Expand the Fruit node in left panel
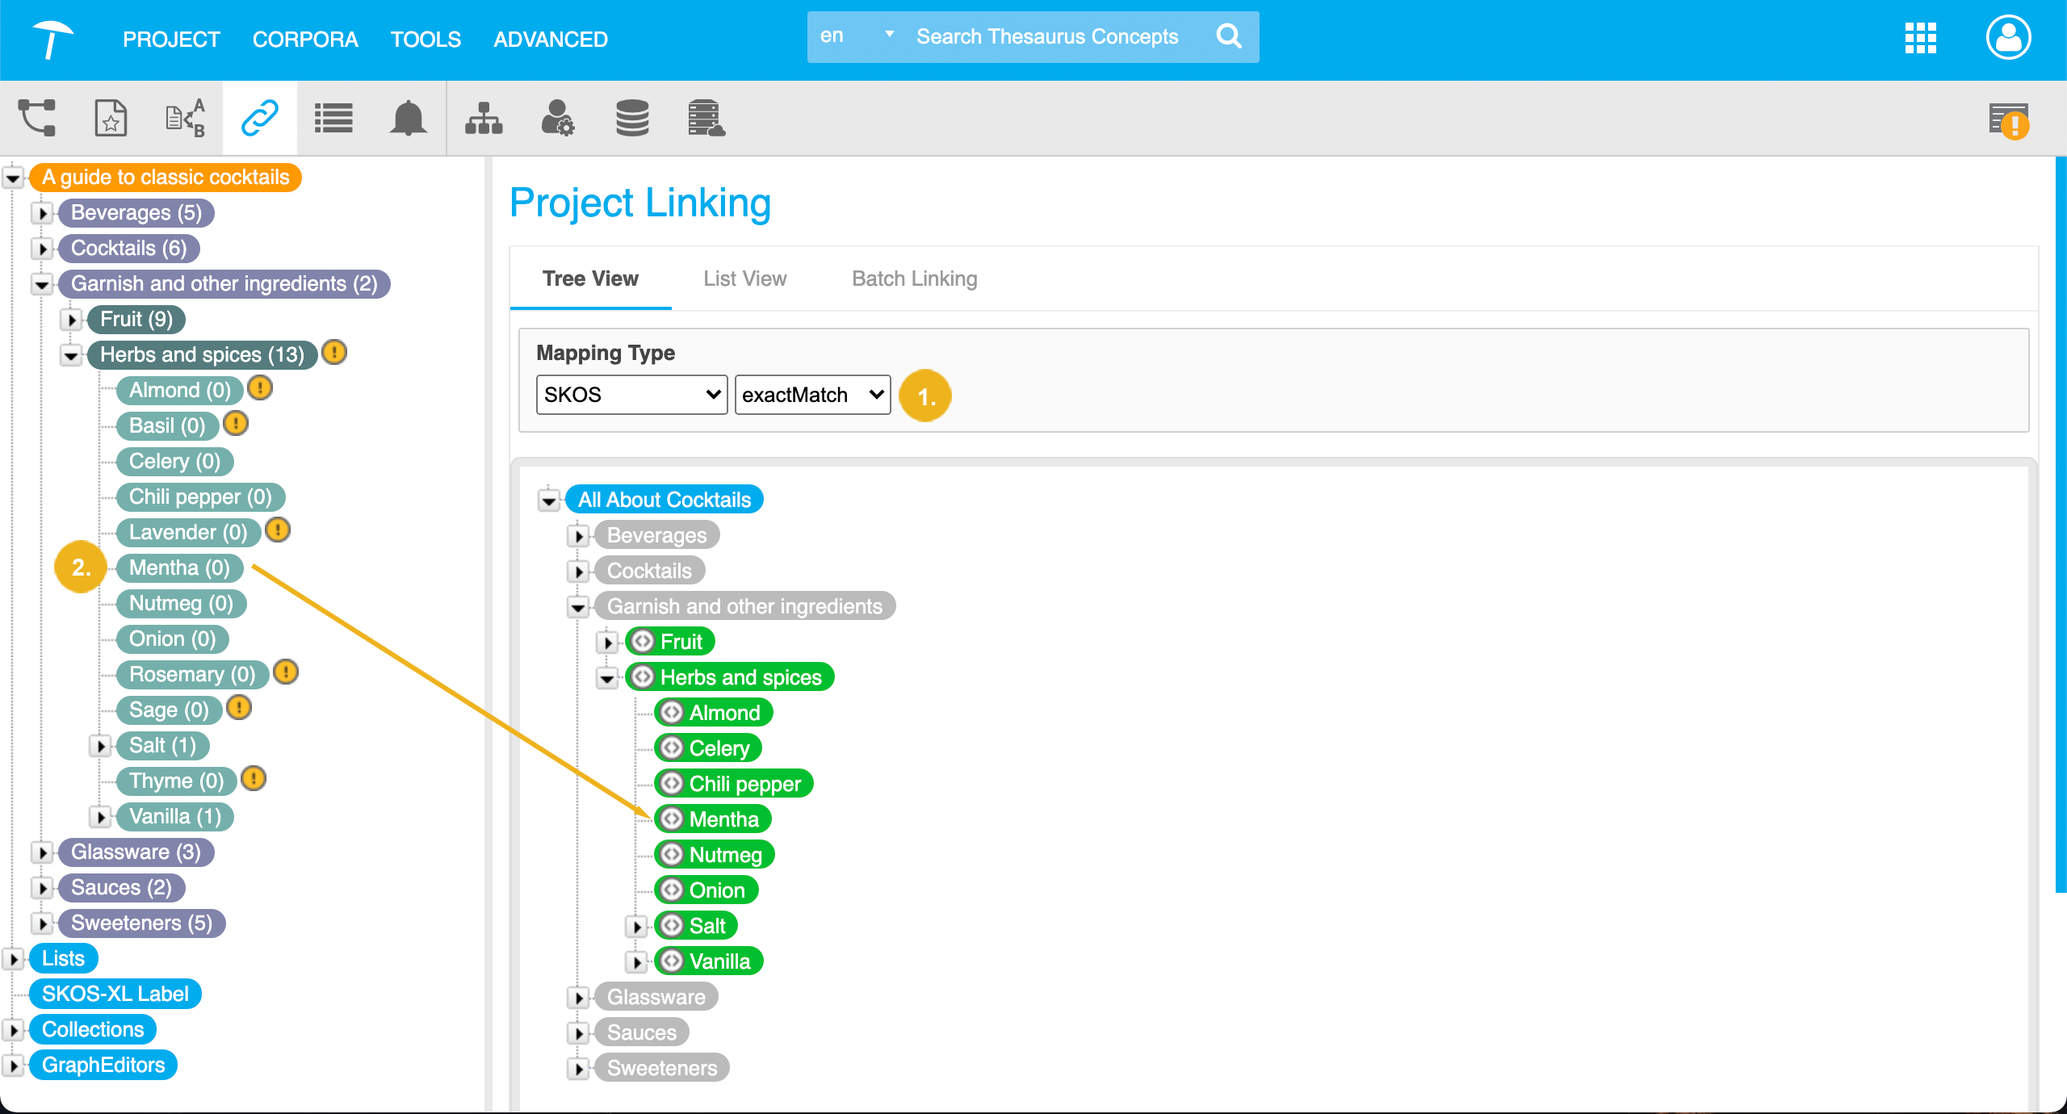 (x=70, y=318)
